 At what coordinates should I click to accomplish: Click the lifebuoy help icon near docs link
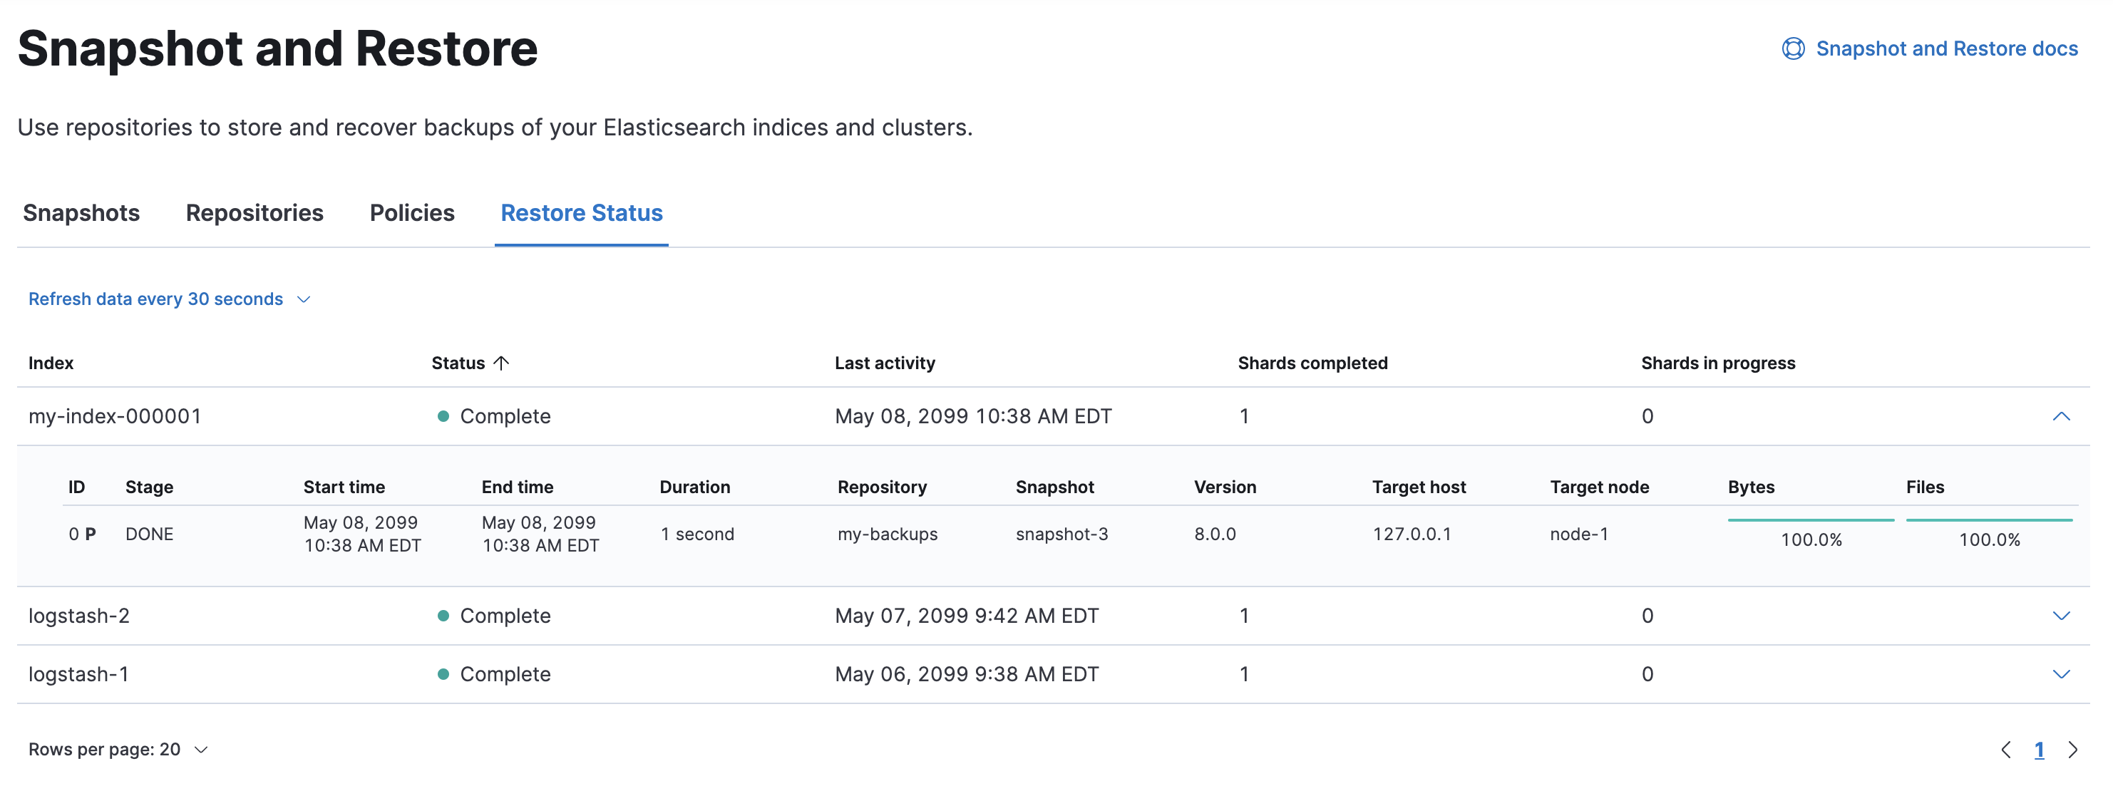coord(1793,49)
